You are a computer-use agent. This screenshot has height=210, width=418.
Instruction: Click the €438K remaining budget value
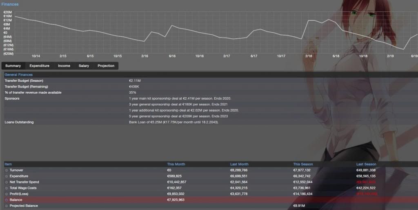pyautogui.click(x=134, y=87)
